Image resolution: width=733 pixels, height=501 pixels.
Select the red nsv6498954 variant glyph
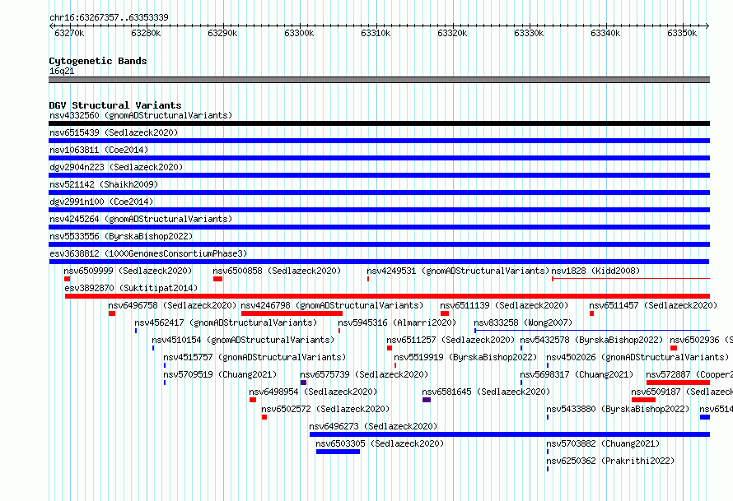253,400
